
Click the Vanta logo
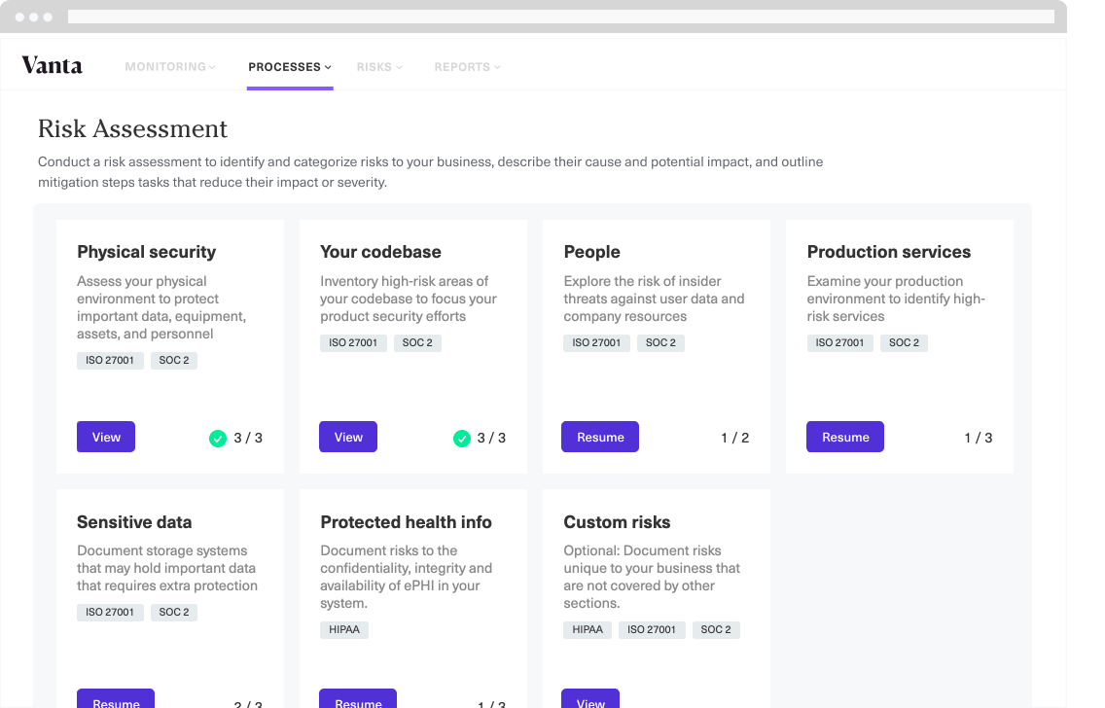52,66
